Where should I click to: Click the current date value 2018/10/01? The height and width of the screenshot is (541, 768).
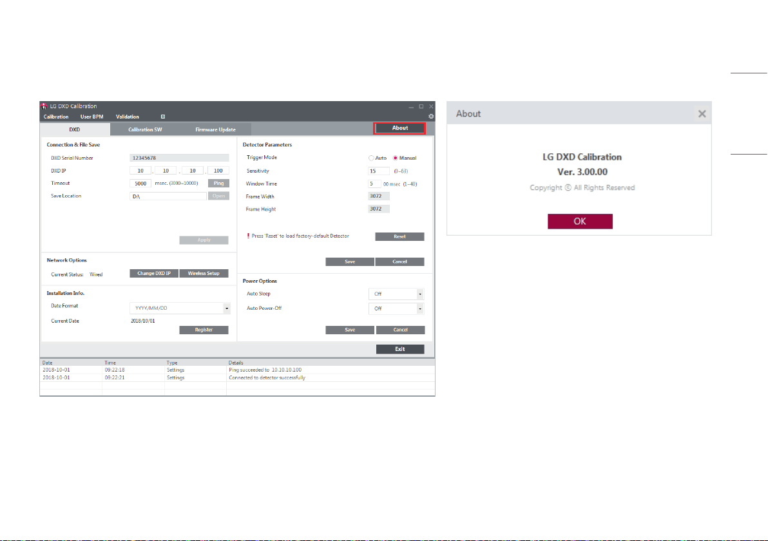(142, 321)
